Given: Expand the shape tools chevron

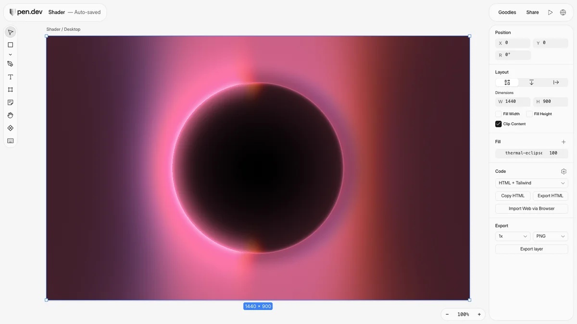Looking at the screenshot, I should click(x=10, y=55).
